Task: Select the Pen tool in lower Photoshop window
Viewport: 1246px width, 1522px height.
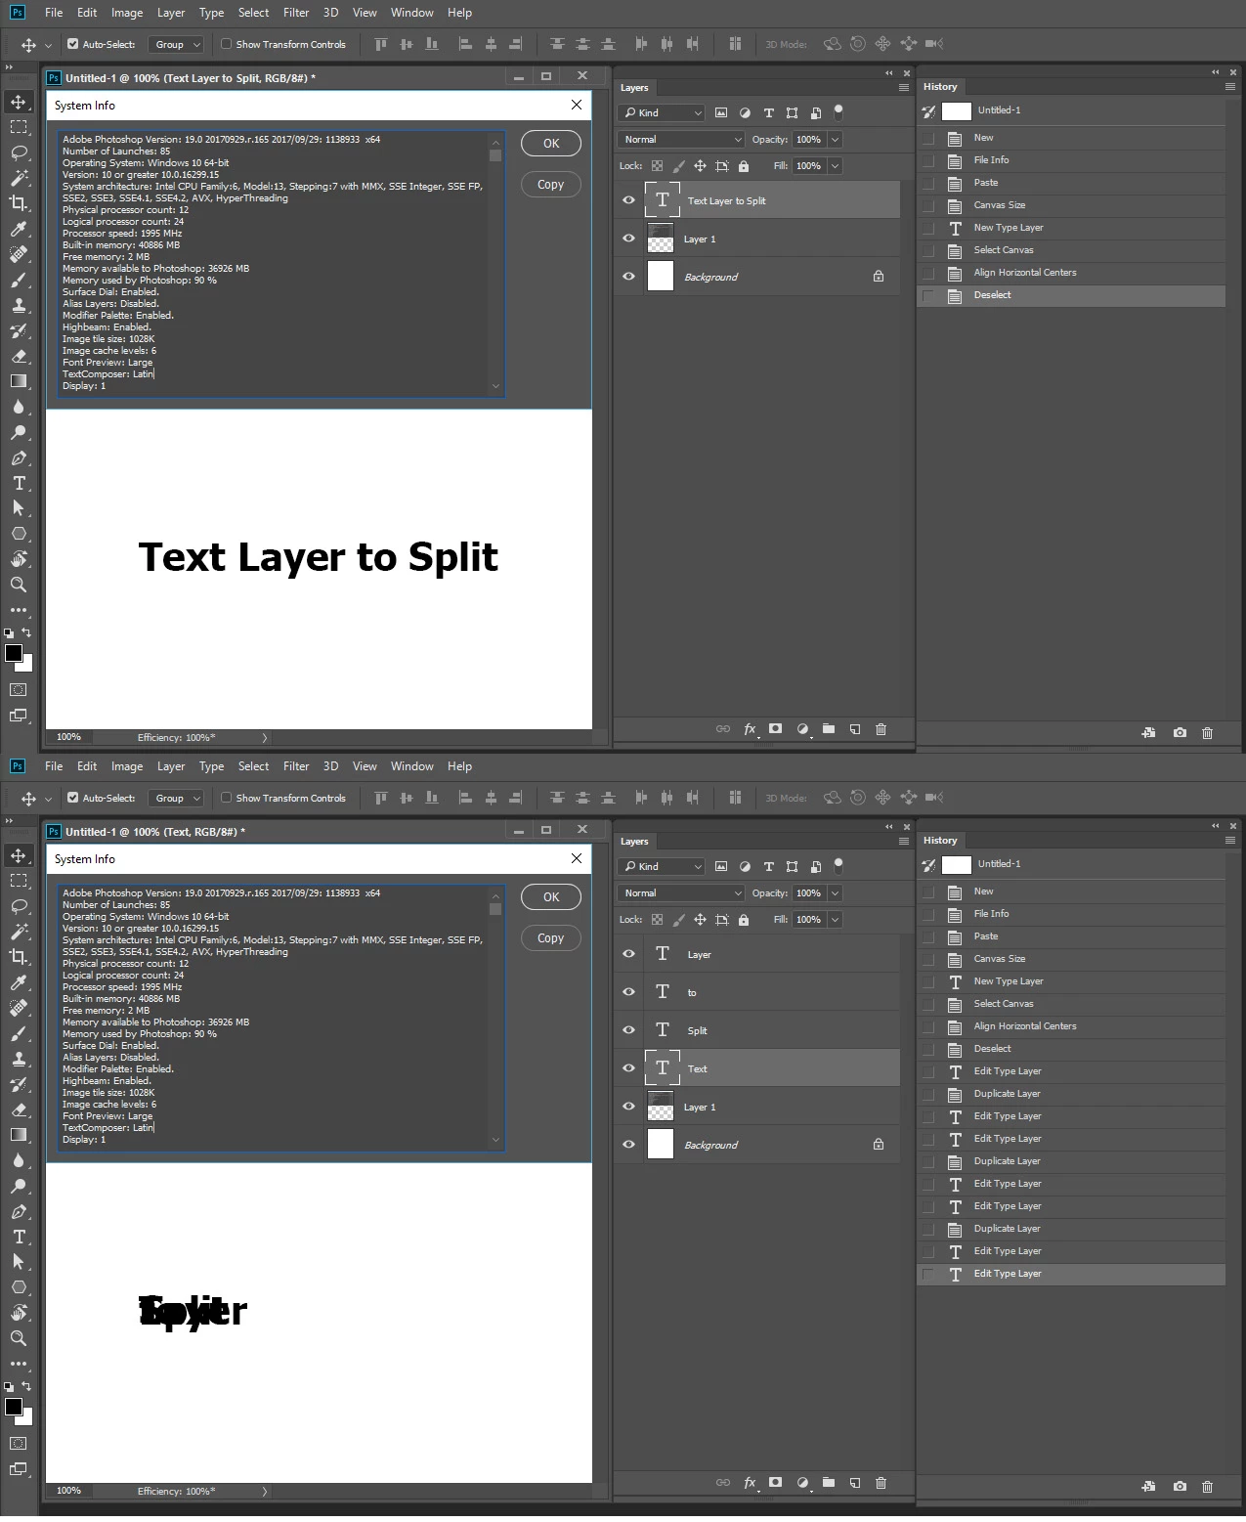Action: click(x=19, y=1211)
